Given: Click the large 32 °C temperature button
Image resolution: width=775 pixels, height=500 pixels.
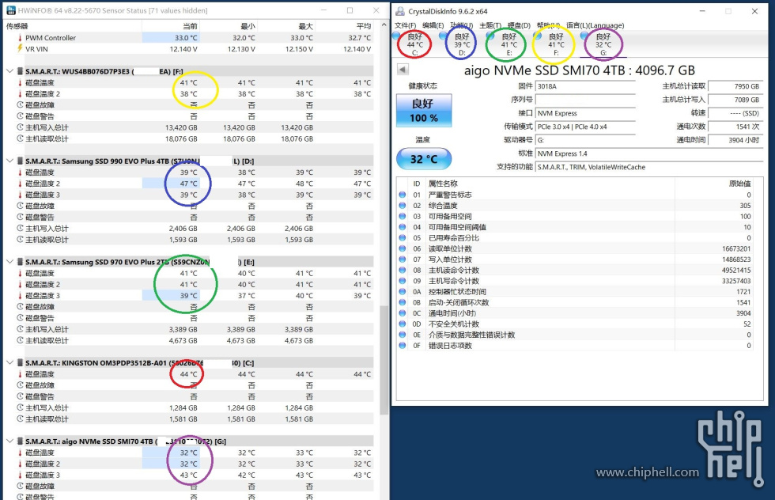Looking at the screenshot, I should click(424, 159).
